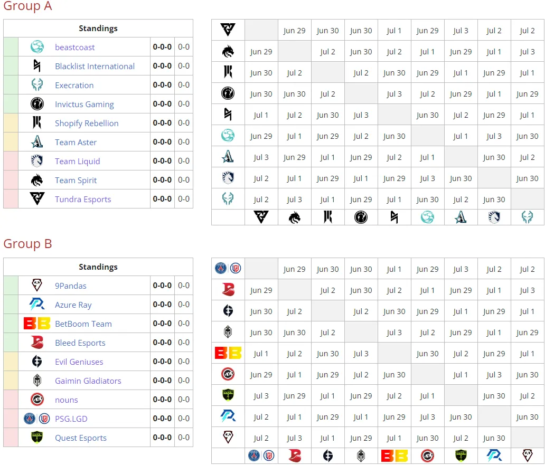Open the Azure Ray team link

[x=73, y=305]
